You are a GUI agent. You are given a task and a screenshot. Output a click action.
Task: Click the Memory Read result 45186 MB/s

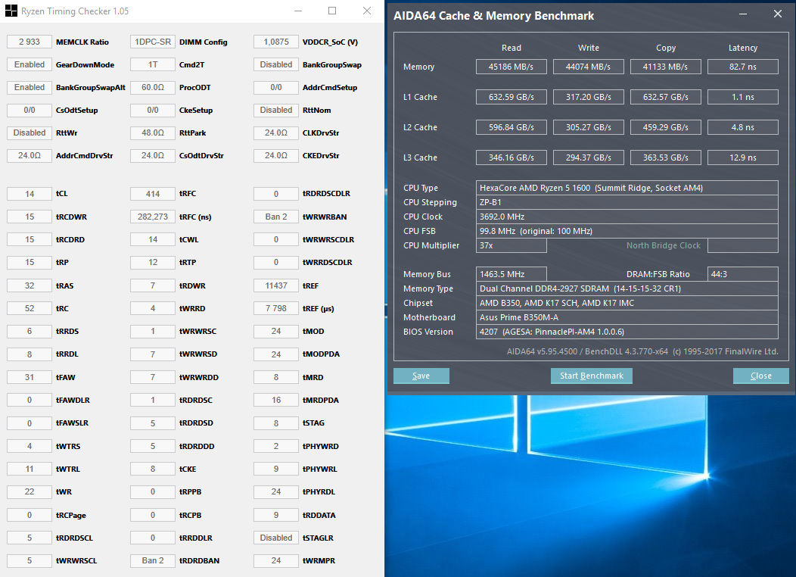pyautogui.click(x=511, y=67)
